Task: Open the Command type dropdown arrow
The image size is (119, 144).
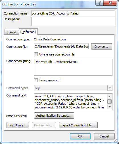Action: [x=110, y=88]
